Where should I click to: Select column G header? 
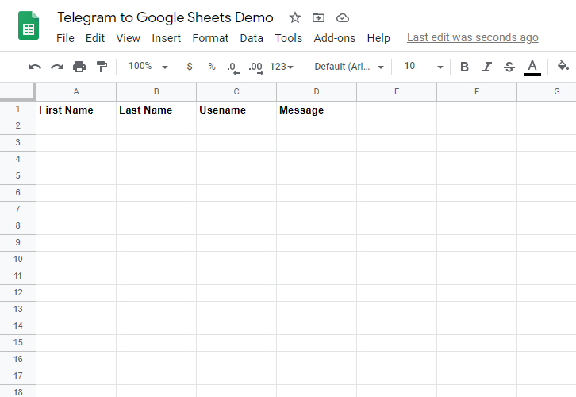(x=547, y=91)
